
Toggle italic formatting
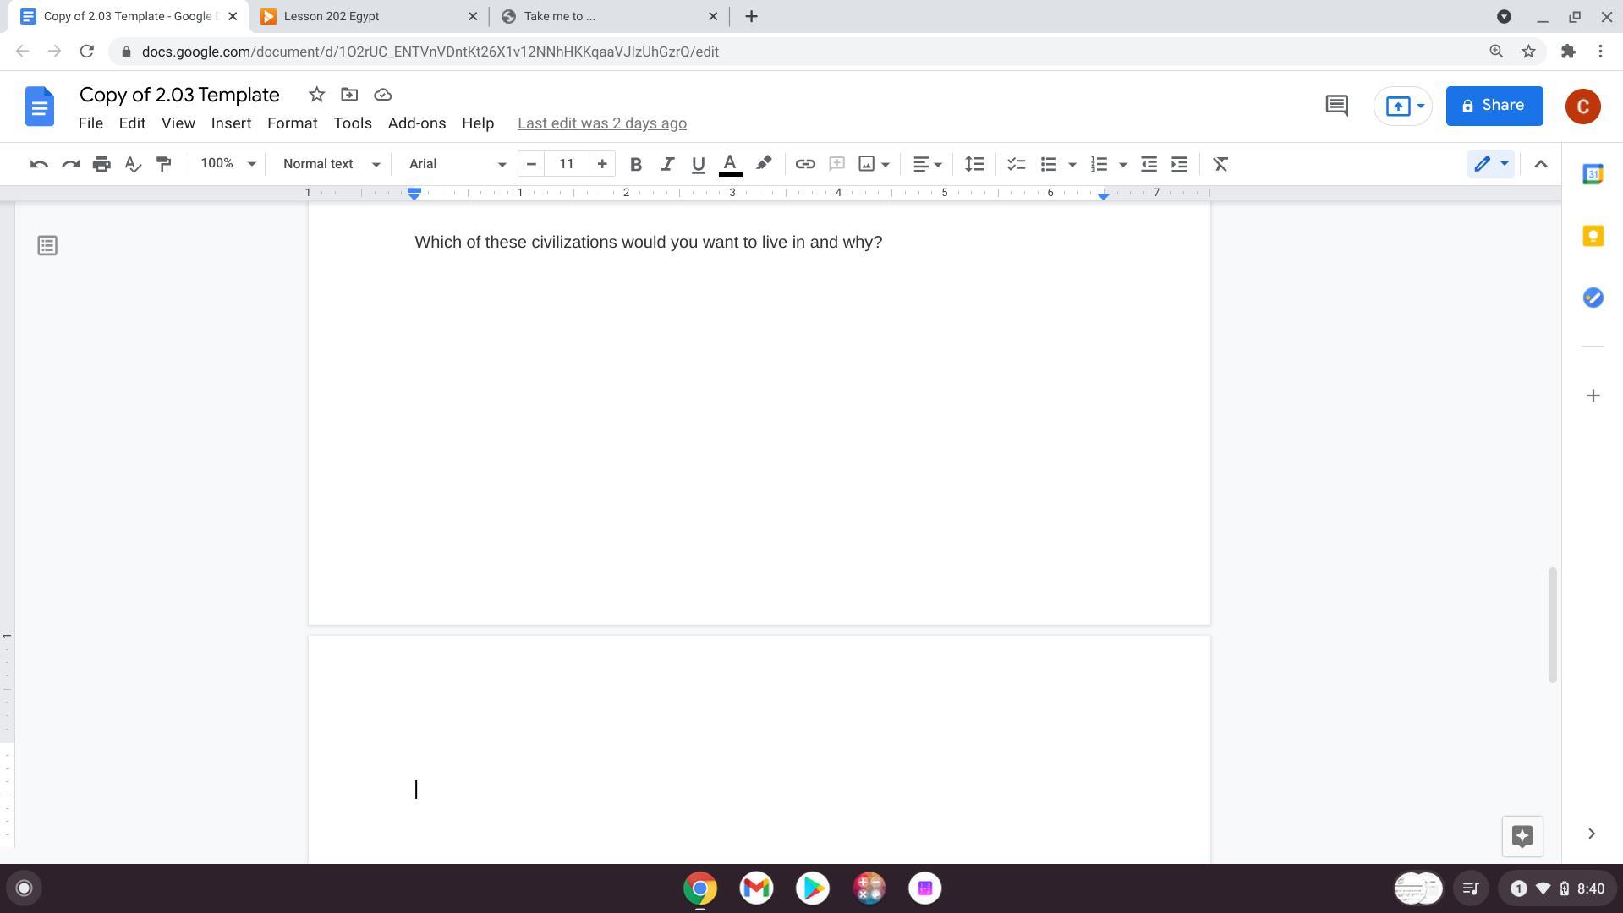667,164
